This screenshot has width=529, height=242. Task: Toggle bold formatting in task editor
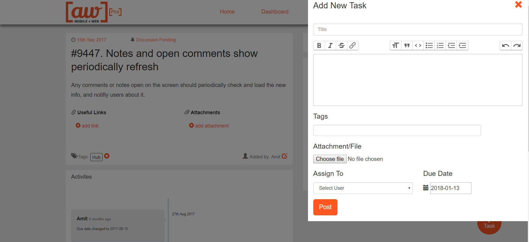tap(319, 46)
